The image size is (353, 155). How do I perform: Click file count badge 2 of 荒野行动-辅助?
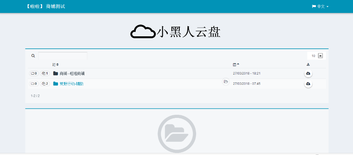pos(45,84)
